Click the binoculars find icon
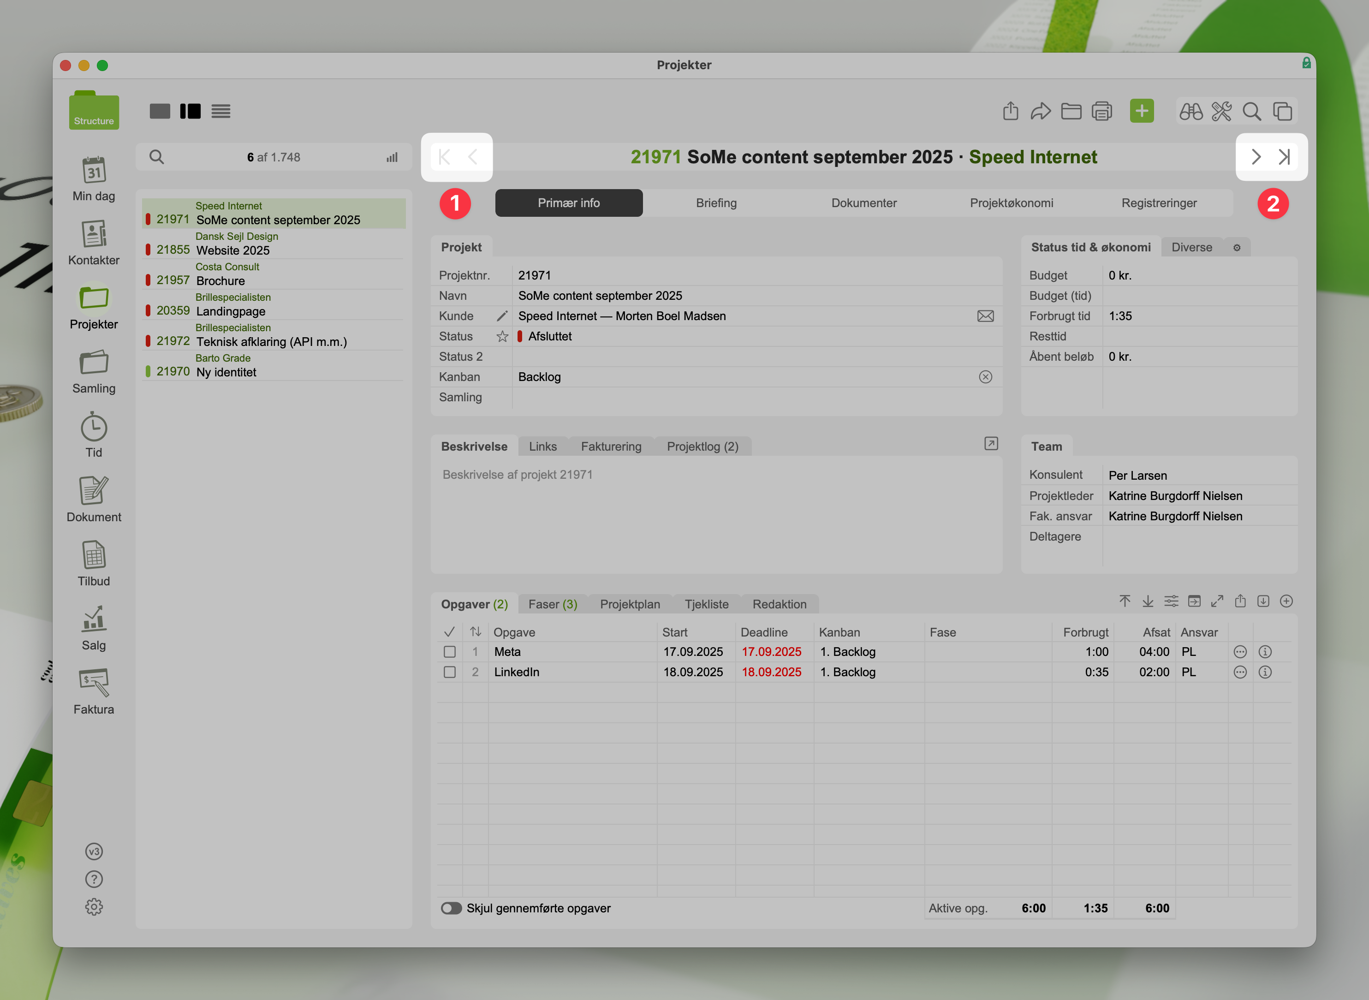This screenshot has width=1369, height=1000. (1190, 111)
